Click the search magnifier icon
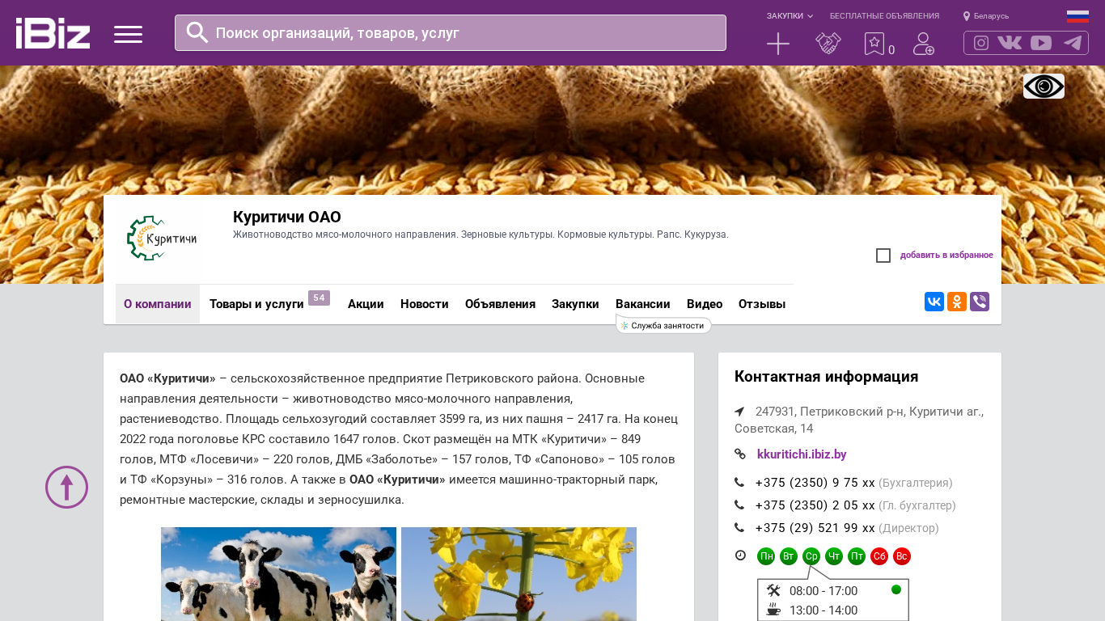Image resolution: width=1105 pixels, height=621 pixels. point(197,32)
